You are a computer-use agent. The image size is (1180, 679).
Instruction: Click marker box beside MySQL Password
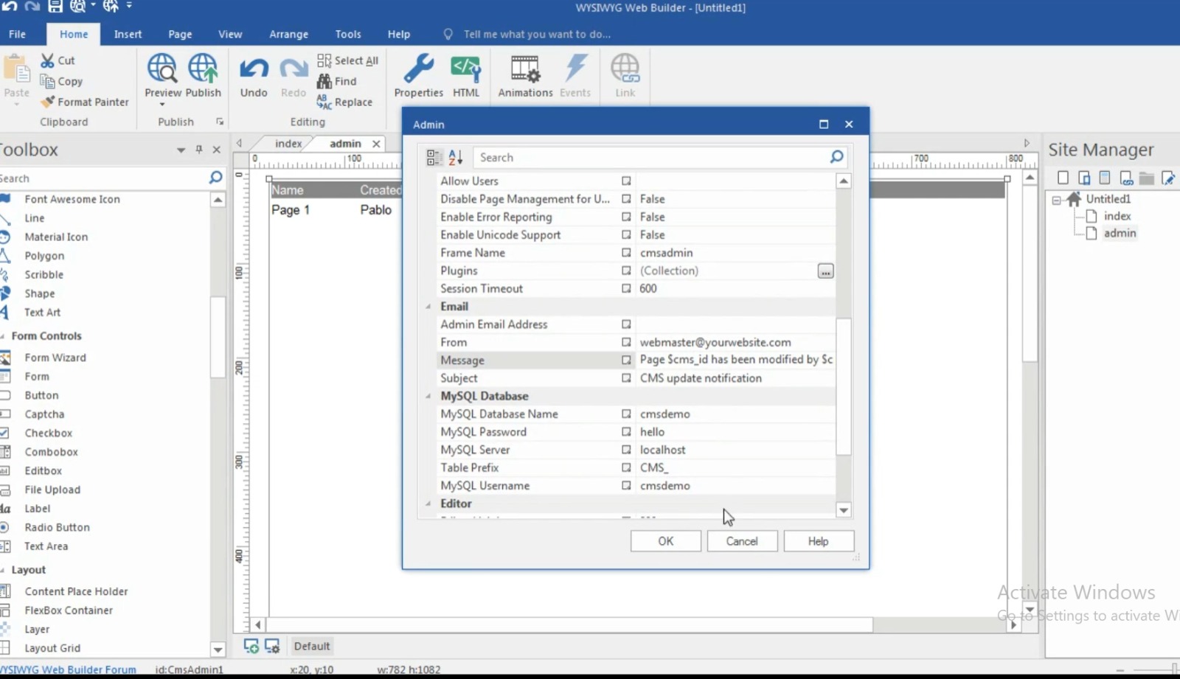[626, 432]
